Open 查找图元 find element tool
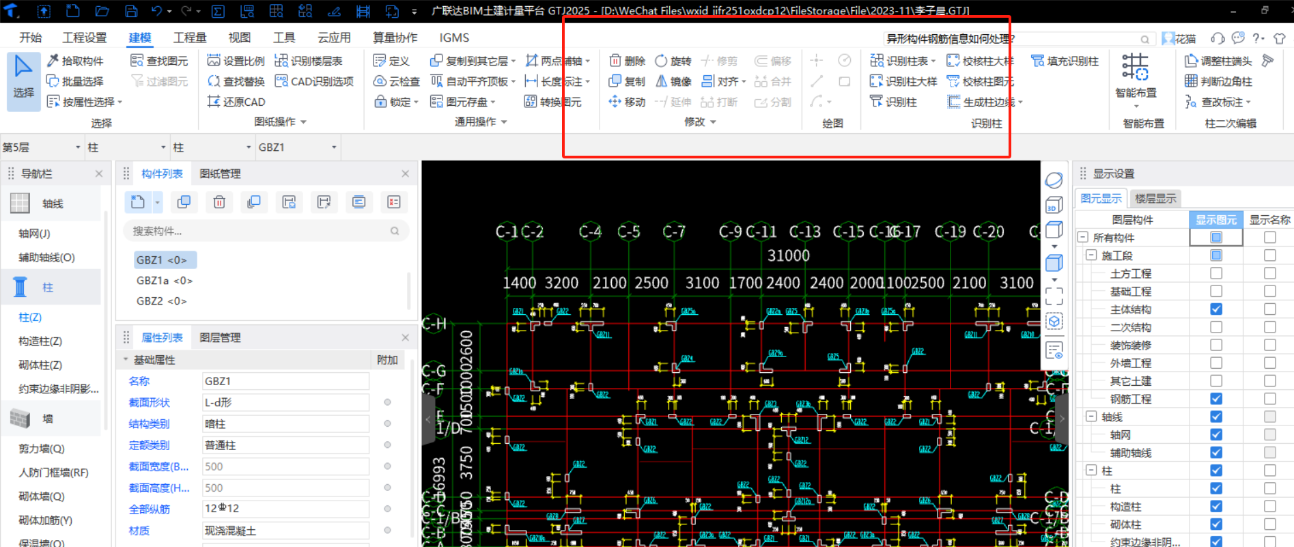1294x547 pixels. click(159, 61)
